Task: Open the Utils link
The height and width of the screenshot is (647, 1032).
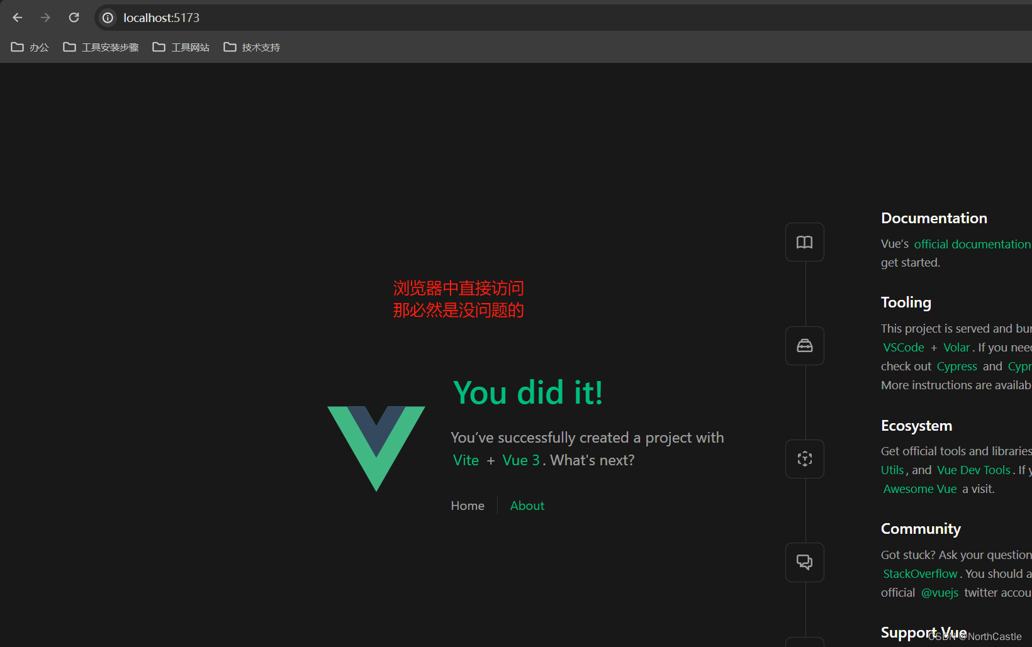Action: pos(892,470)
